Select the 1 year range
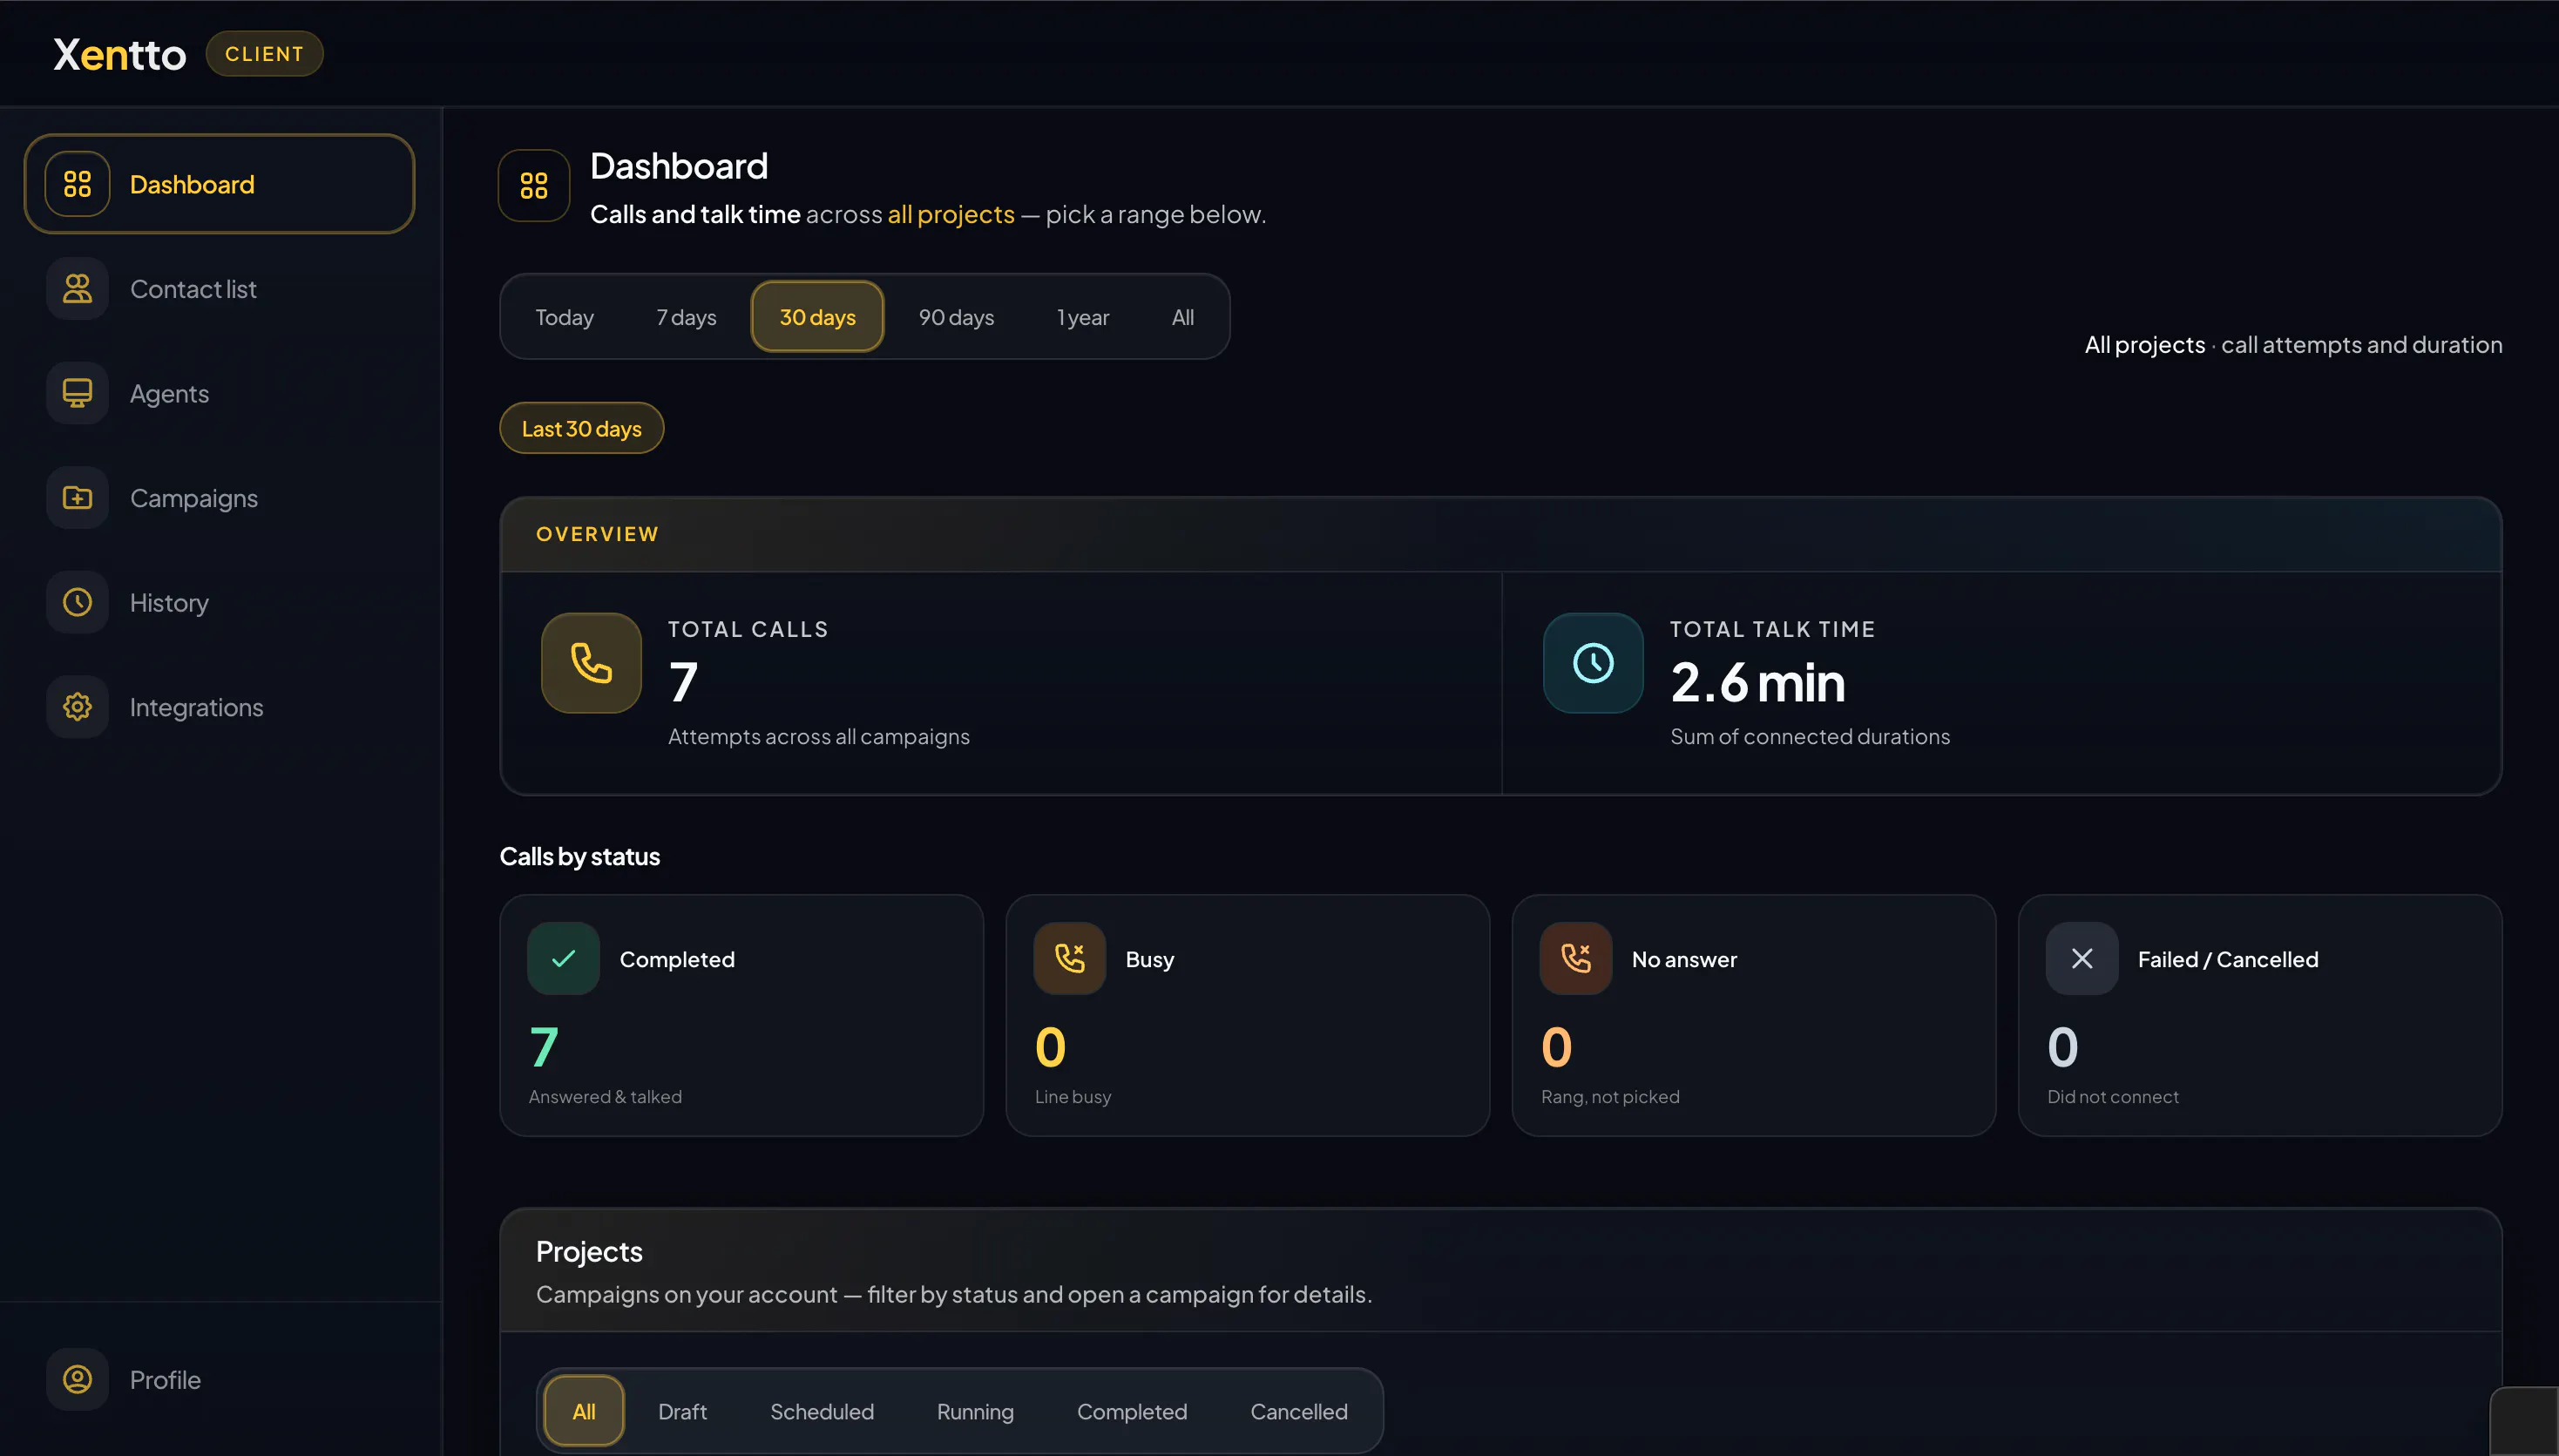This screenshot has height=1456, width=2559. click(x=1083, y=317)
